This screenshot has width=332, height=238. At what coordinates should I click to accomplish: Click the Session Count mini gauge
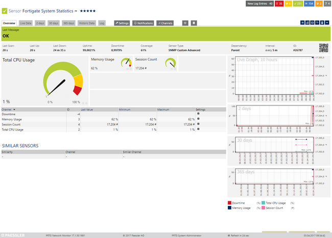point(171,63)
